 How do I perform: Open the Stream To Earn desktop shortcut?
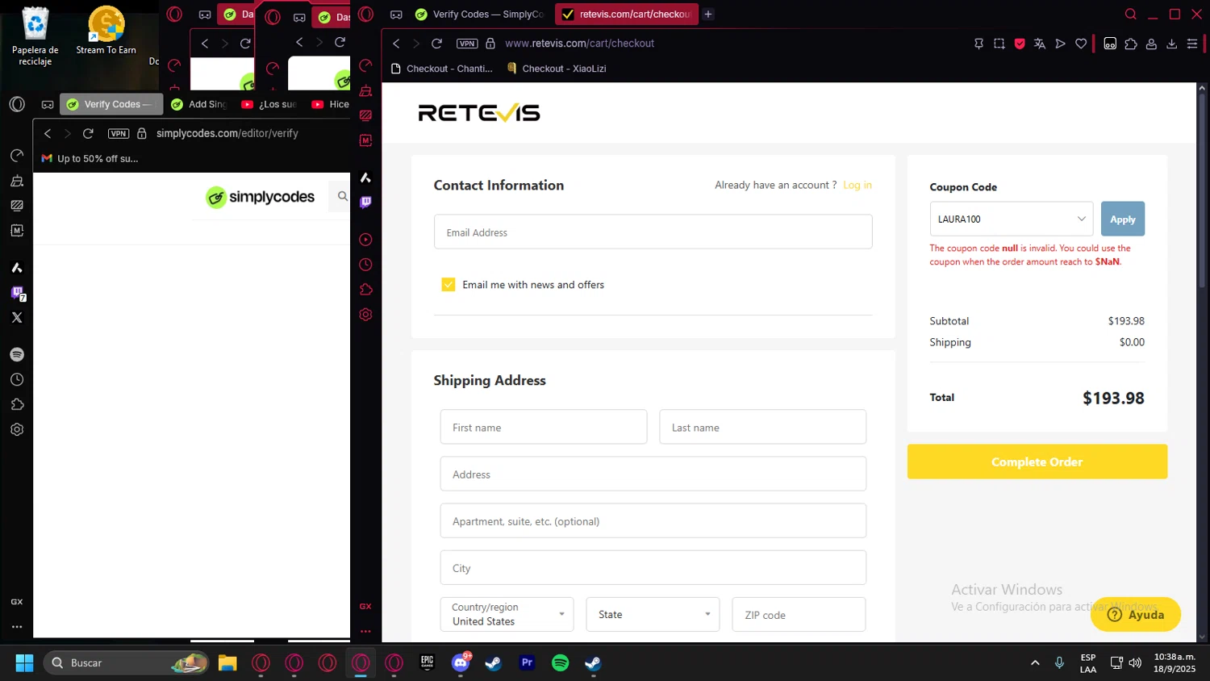106,31
